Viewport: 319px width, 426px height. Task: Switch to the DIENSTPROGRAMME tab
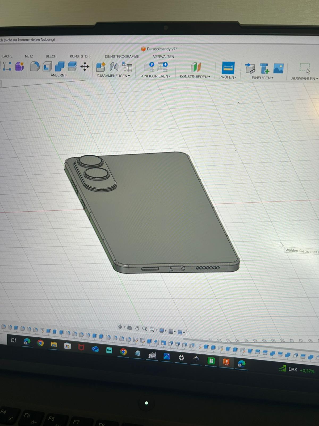coord(122,56)
